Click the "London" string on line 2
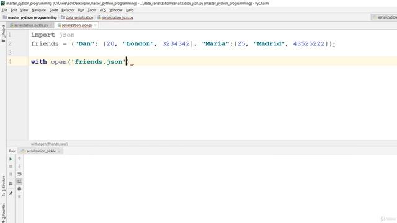Image resolution: width=397 pixels, height=223 pixels. tap(138, 43)
